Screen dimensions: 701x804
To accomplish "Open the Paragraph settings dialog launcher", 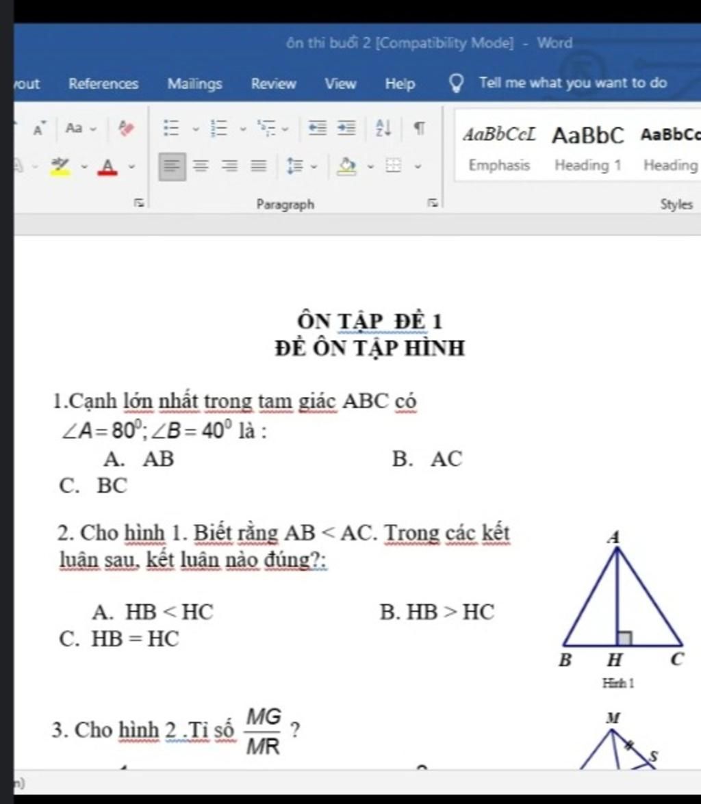I will point(433,203).
